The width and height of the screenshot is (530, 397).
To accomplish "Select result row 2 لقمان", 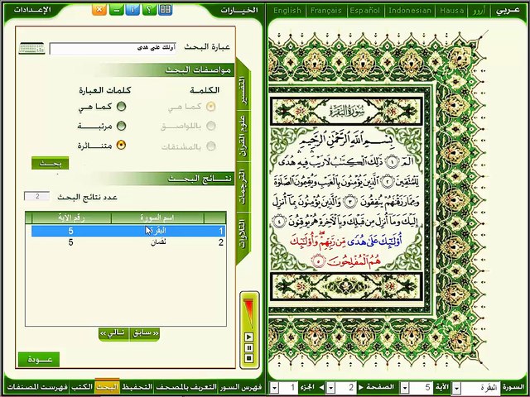I will coord(128,242).
